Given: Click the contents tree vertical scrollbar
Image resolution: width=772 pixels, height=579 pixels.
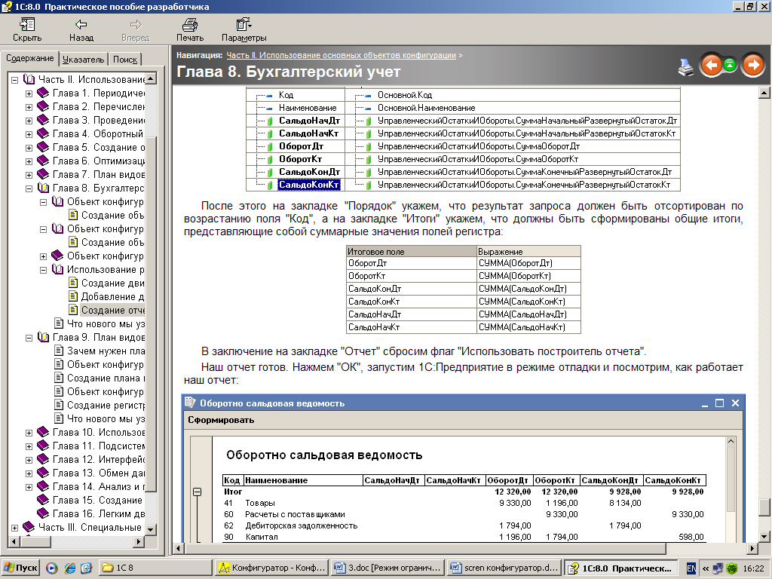Looking at the screenshot, I should [x=151, y=302].
